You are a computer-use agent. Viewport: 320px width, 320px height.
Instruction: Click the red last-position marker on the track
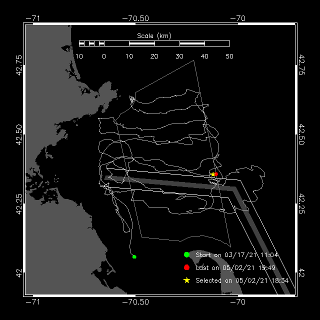[216, 174]
